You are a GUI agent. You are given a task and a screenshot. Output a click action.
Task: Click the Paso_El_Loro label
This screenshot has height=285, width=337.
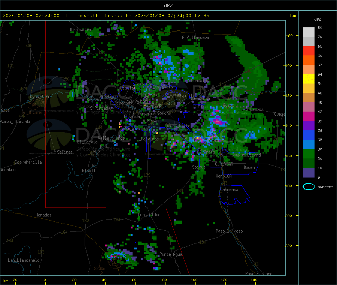point(259,274)
